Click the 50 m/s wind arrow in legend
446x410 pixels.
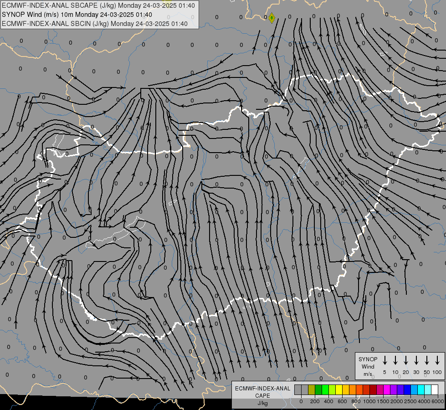click(427, 360)
